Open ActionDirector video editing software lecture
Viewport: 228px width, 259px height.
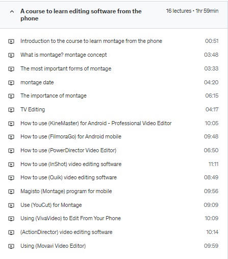[66, 232]
